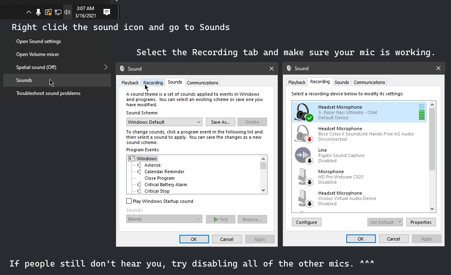
Task: Click the microphone icon in system tray
Action: pyautogui.click(x=38, y=12)
